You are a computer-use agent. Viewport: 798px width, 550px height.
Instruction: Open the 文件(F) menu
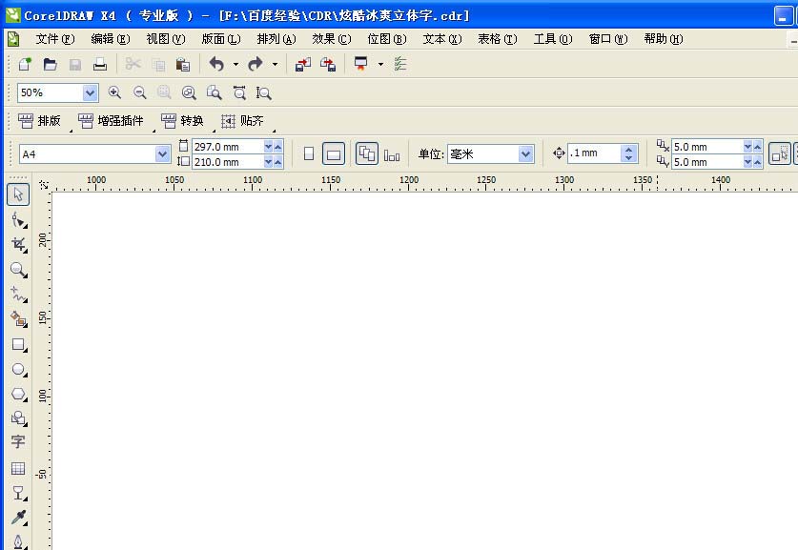pyautogui.click(x=55, y=39)
